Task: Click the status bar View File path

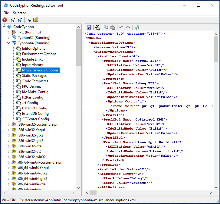Action: click(x=69, y=200)
